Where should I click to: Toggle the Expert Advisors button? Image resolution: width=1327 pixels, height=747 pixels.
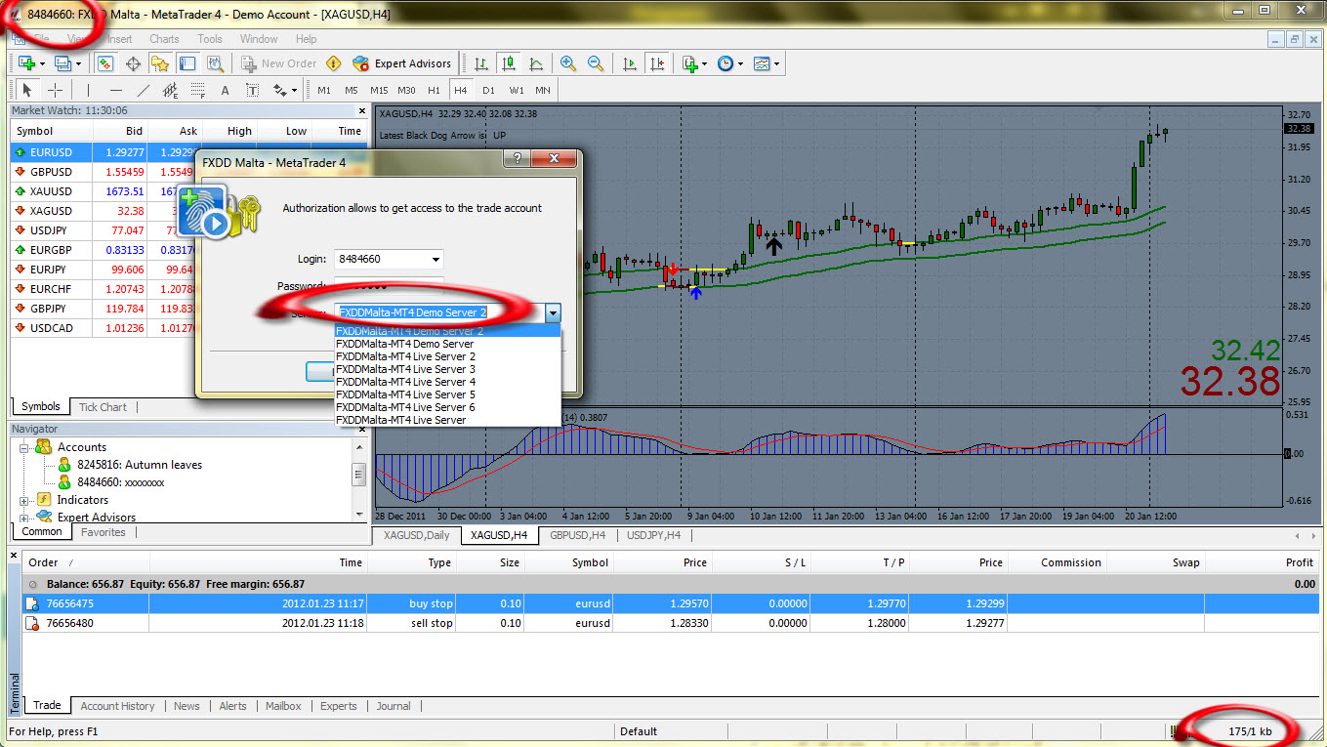pos(401,63)
